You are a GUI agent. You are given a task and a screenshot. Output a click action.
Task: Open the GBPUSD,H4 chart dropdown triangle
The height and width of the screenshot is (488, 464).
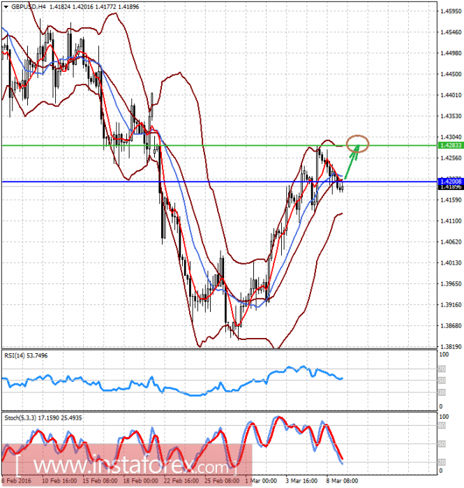tap(6, 6)
